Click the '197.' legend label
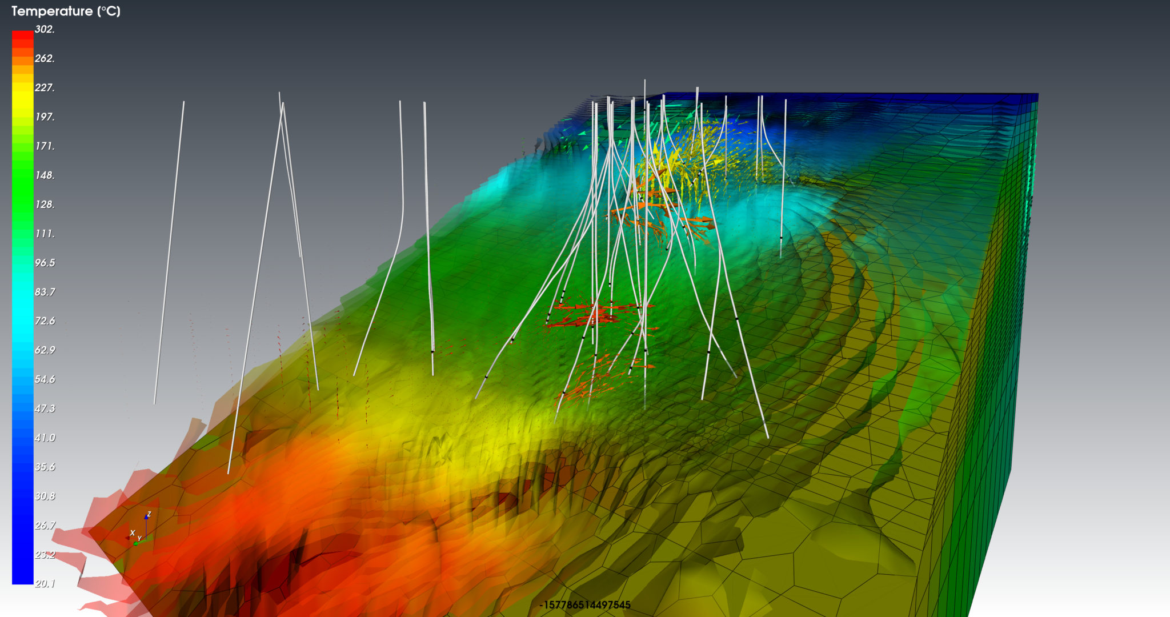 45,117
